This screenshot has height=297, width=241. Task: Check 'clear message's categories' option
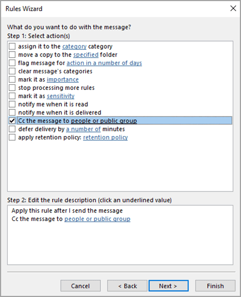[x=12, y=71]
